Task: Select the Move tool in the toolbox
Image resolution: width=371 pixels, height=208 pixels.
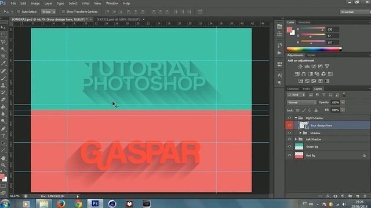Action: point(3,28)
